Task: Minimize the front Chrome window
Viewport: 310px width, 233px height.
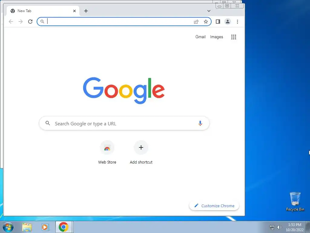Action: click(219, 6)
